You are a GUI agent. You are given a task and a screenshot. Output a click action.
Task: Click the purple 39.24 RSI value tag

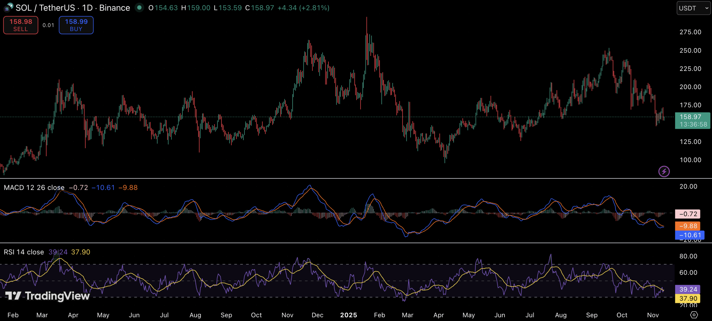point(688,289)
